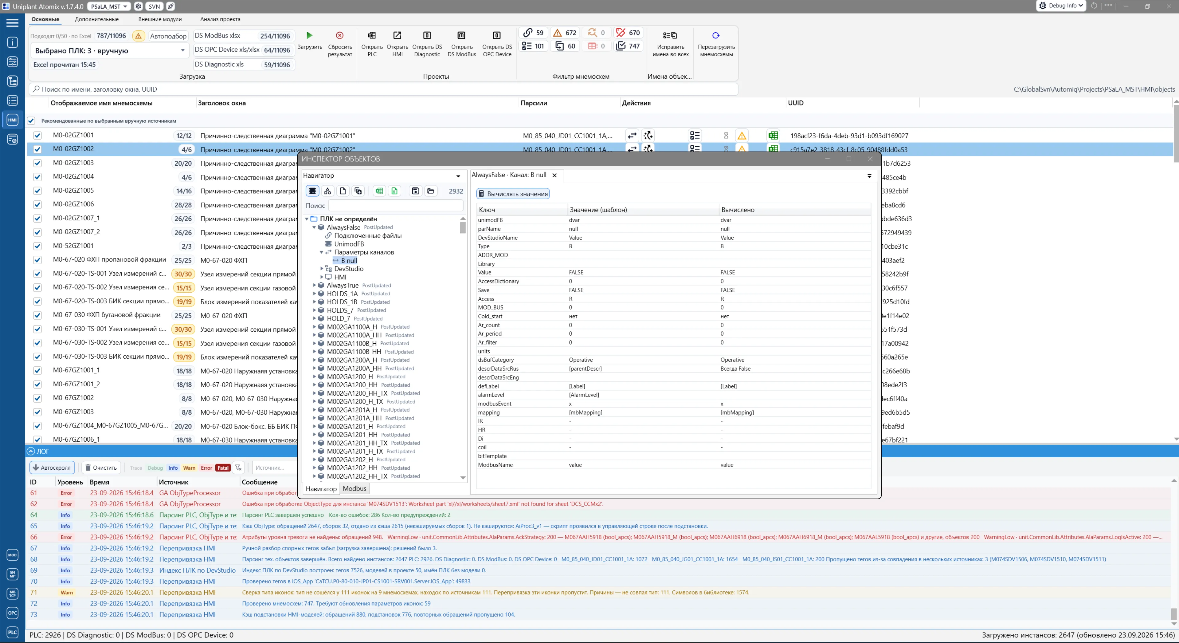Click the chip view icon in Навигатор toolbar
The height and width of the screenshot is (643, 1179).
pos(312,191)
